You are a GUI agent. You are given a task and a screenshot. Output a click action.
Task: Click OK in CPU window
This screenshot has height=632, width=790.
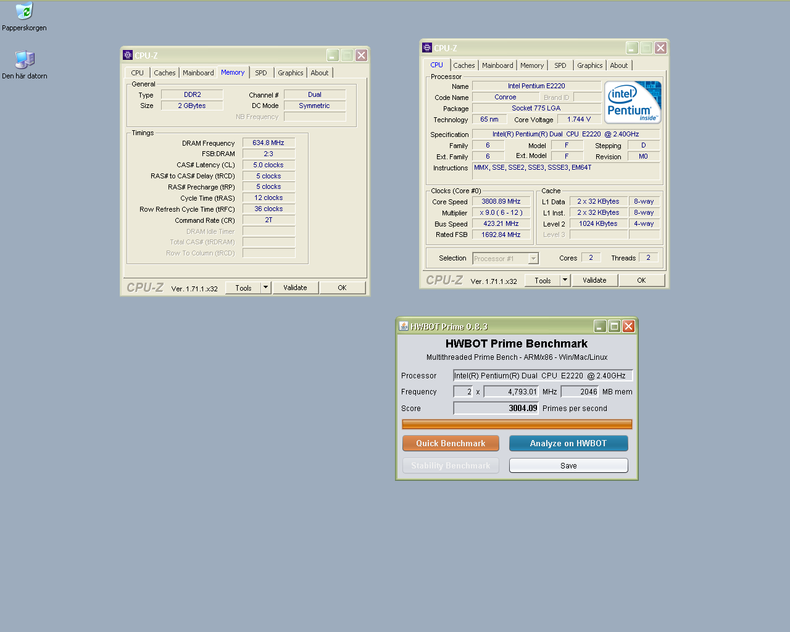coord(642,280)
